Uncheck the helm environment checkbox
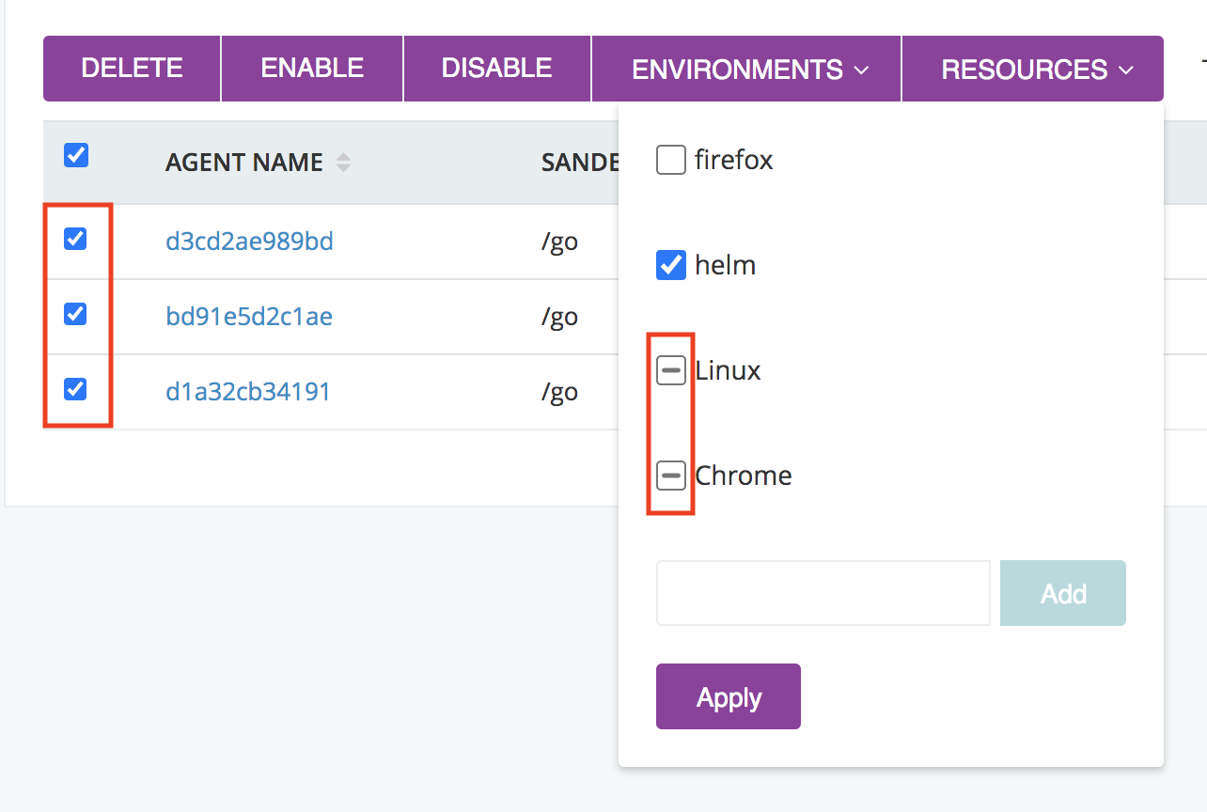 coord(670,266)
